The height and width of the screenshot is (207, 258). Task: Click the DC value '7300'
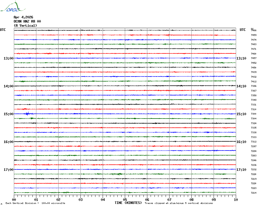[x=254, y=114]
